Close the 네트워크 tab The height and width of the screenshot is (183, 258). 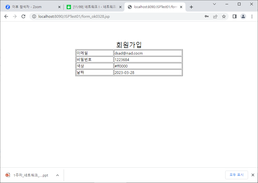(120, 7)
